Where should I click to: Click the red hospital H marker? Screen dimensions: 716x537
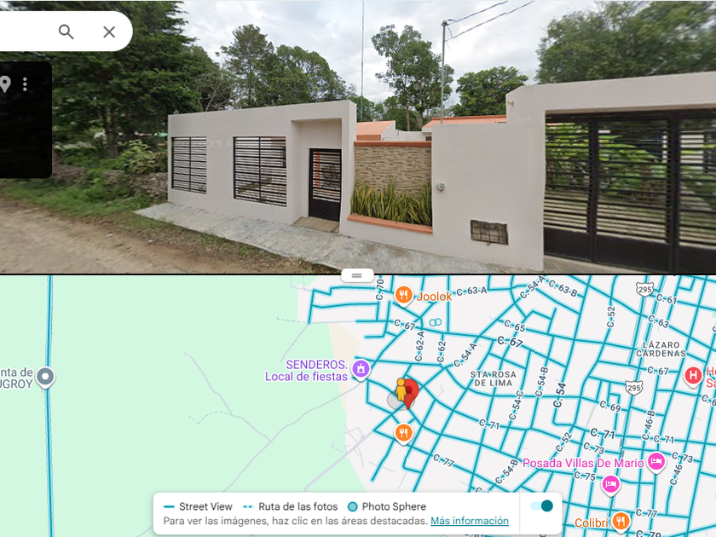coord(693,376)
